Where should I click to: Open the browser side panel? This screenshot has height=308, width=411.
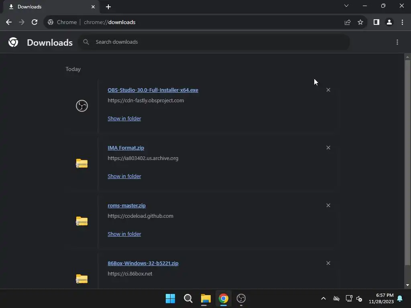pyautogui.click(x=376, y=22)
